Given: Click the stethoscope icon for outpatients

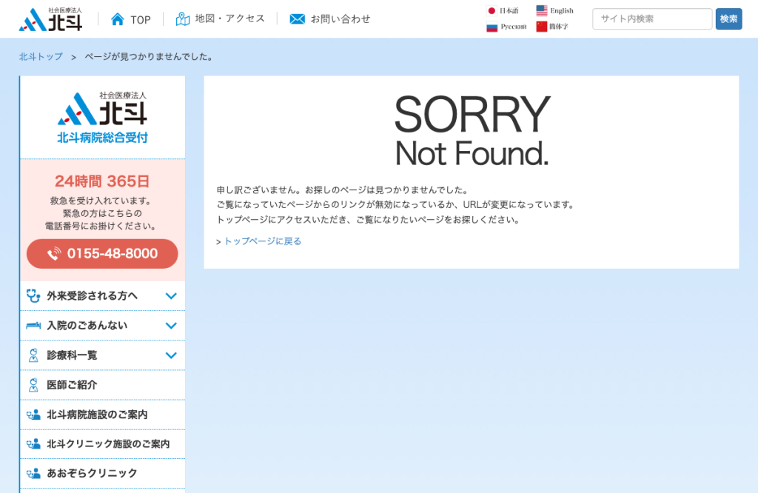Looking at the screenshot, I should pos(33,296).
